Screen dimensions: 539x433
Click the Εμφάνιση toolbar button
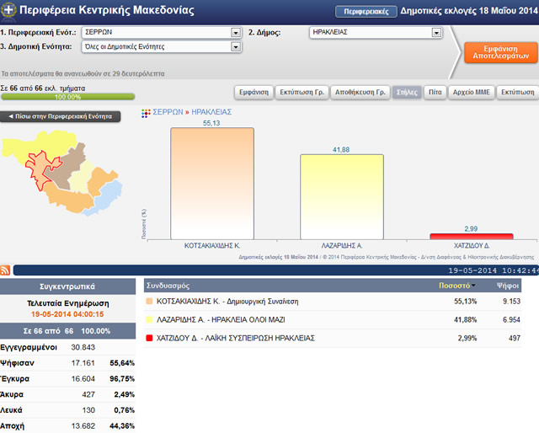coord(253,92)
